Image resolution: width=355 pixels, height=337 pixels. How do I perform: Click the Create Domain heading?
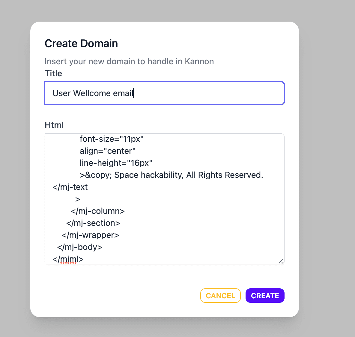coord(81,43)
